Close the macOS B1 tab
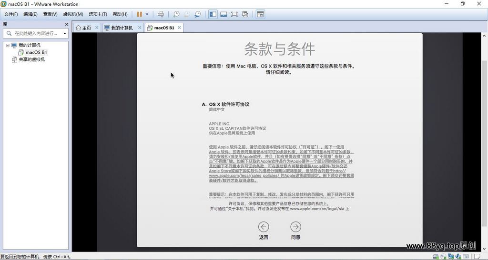 click(179, 28)
